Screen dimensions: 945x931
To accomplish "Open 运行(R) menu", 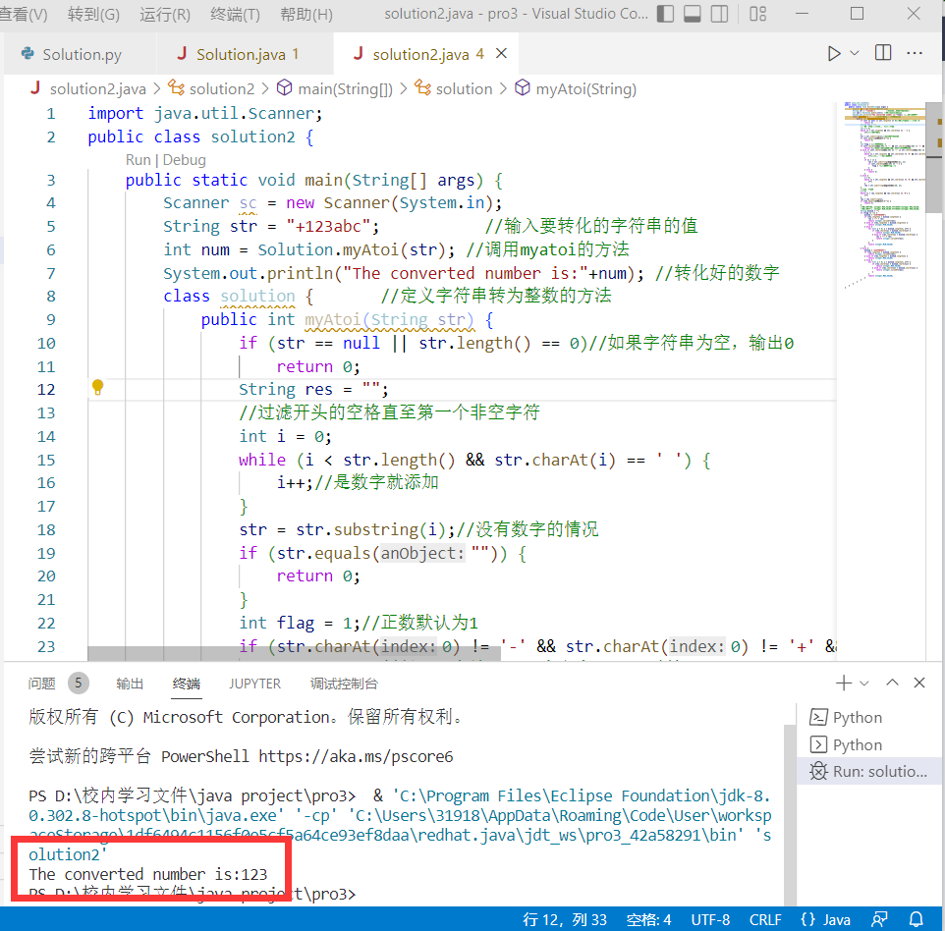I will (164, 15).
